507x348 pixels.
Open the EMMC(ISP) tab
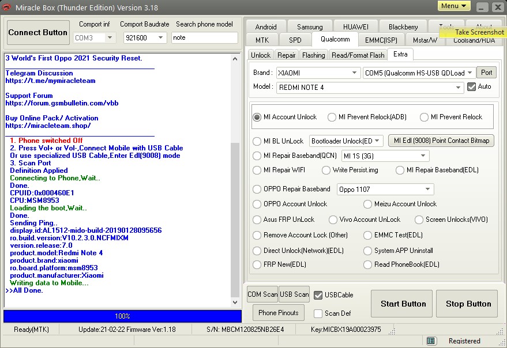(x=381, y=40)
